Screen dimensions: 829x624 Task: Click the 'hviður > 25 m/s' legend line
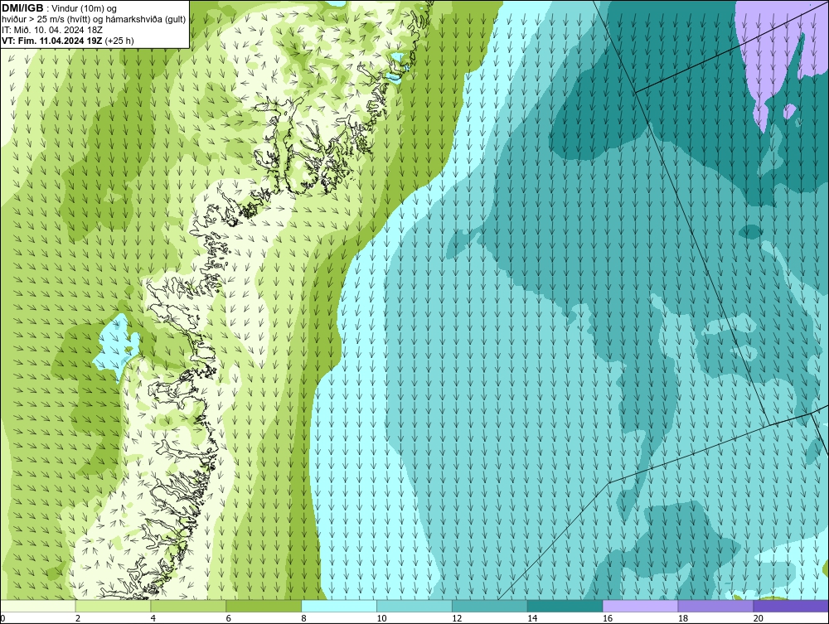coord(95,20)
